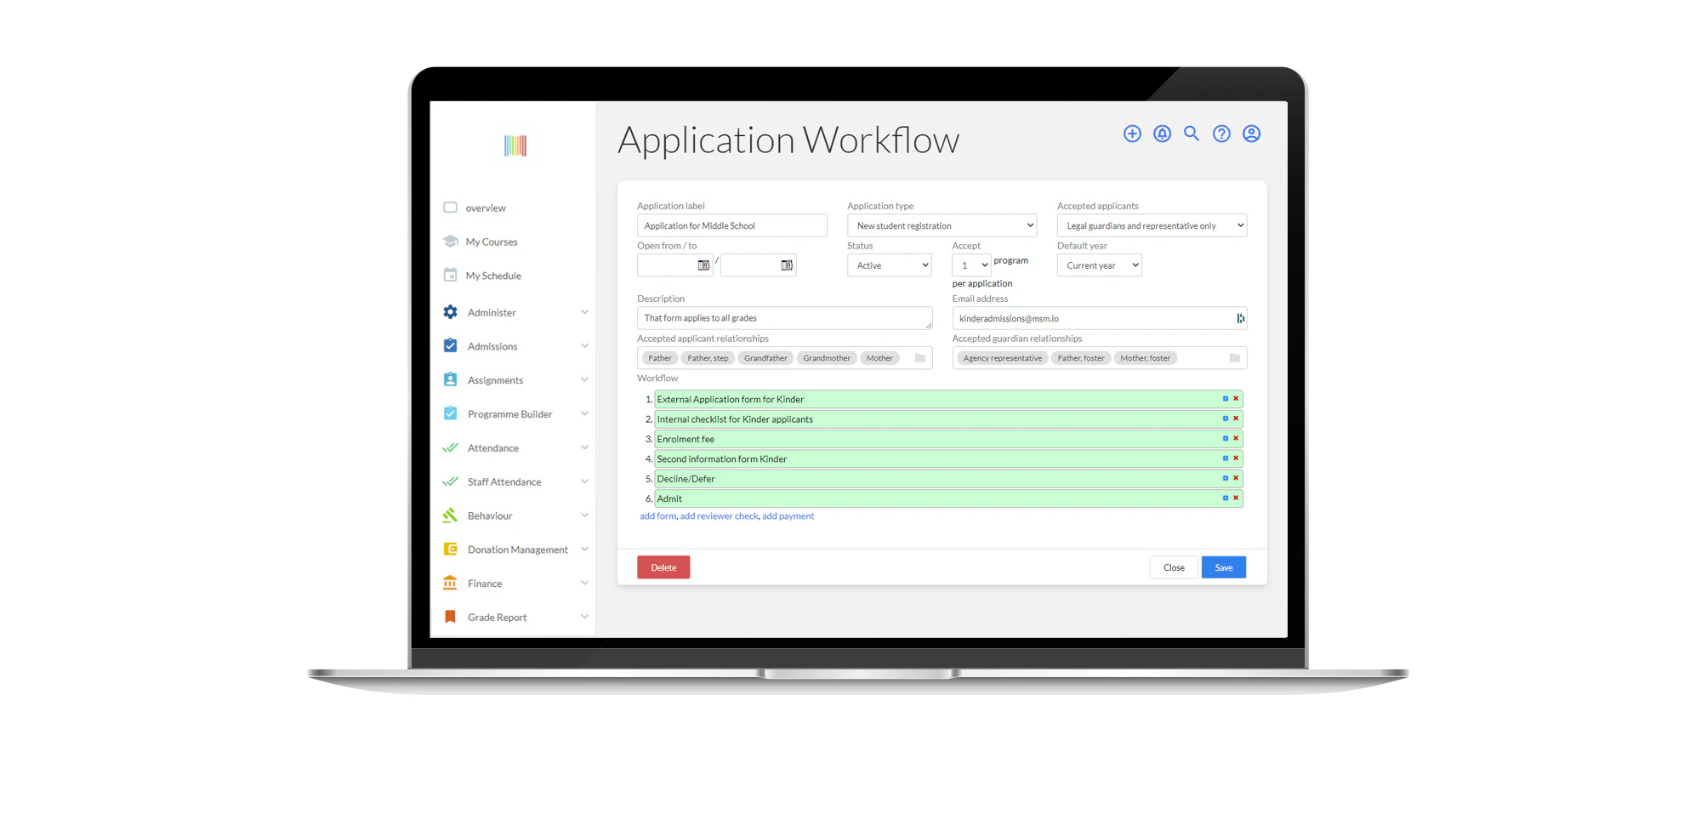Open the help question mark icon
This screenshot has height=820, width=1701.
pos(1221,134)
